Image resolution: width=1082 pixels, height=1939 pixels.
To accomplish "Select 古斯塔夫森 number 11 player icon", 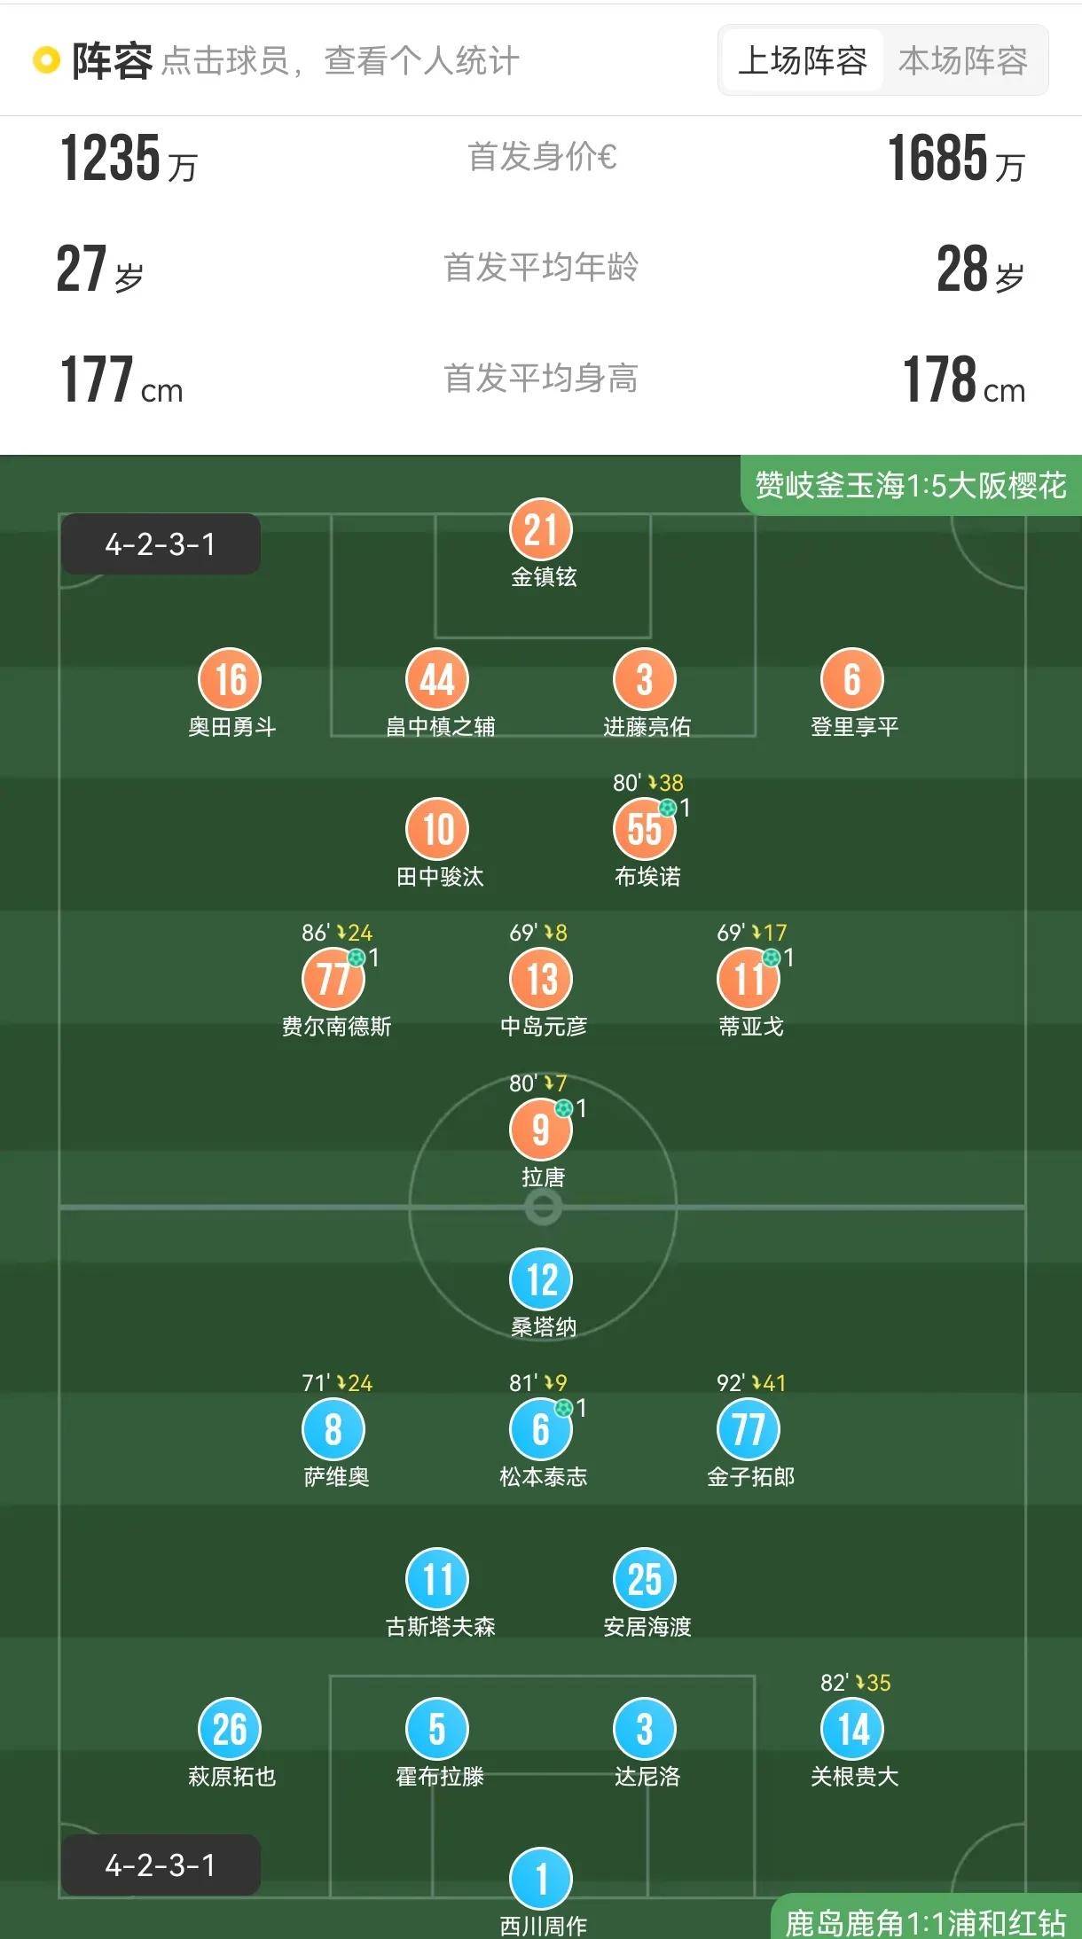I will [437, 1580].
